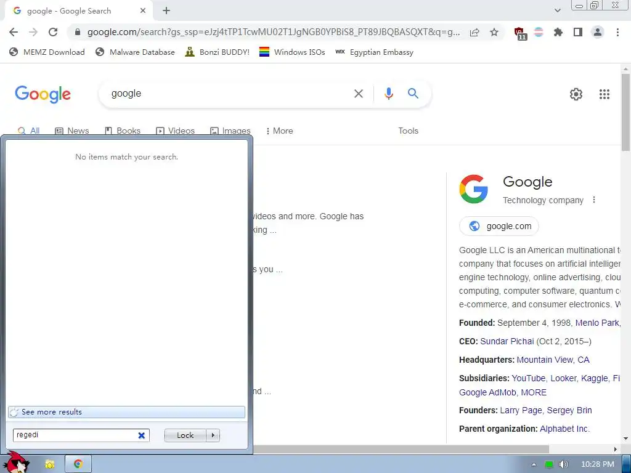Click the taskbar clock showing 10:28 PM
Screen dimensions: 631x473
pyautogui.click(x=598, y=464)
